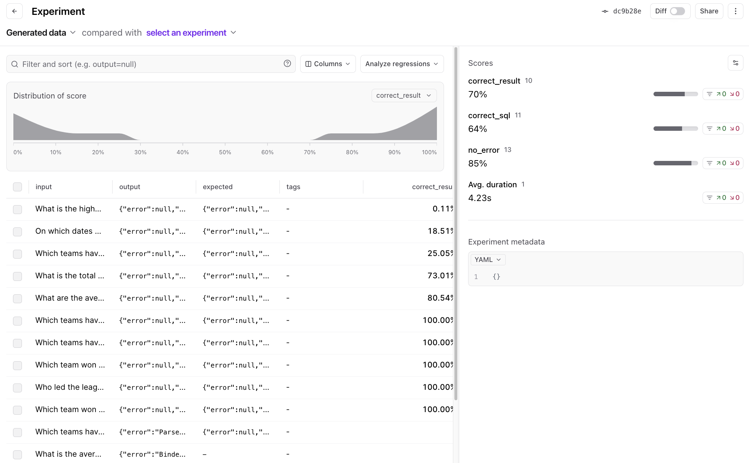
Task: Click the back arrow button
Action: tap(14, 11)
